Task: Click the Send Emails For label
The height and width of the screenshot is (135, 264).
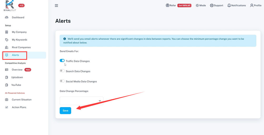Action: click(69, 51)
